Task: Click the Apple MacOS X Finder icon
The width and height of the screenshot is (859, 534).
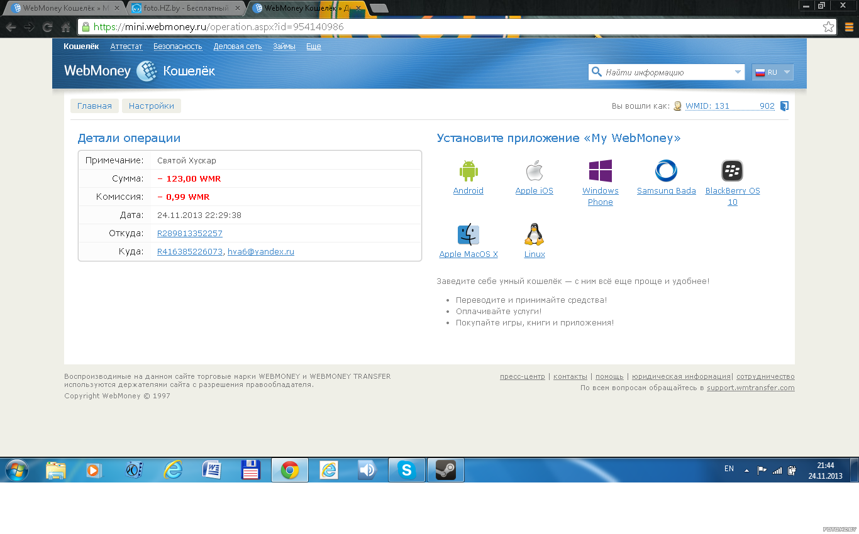Action: pos(468,234)
